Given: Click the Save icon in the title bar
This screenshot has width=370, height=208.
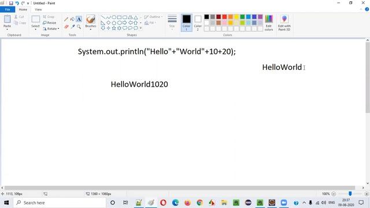Looking at the screenshot, I should [x=11, y=3].
